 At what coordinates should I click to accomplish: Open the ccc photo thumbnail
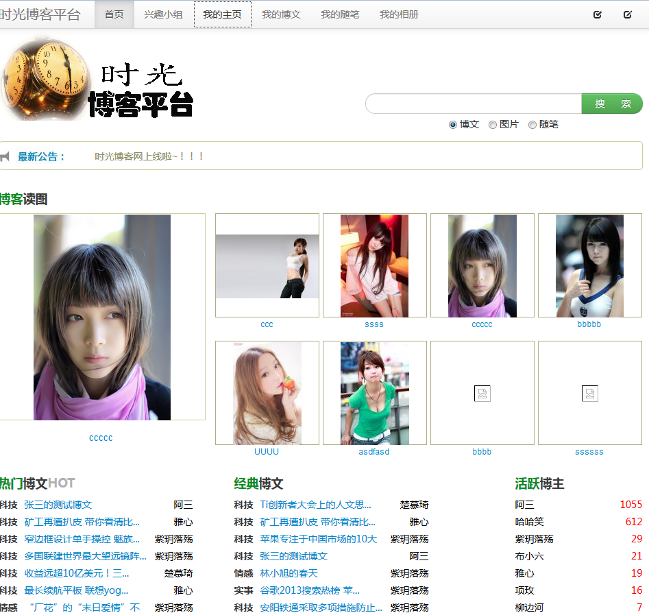tap(267, 265)
